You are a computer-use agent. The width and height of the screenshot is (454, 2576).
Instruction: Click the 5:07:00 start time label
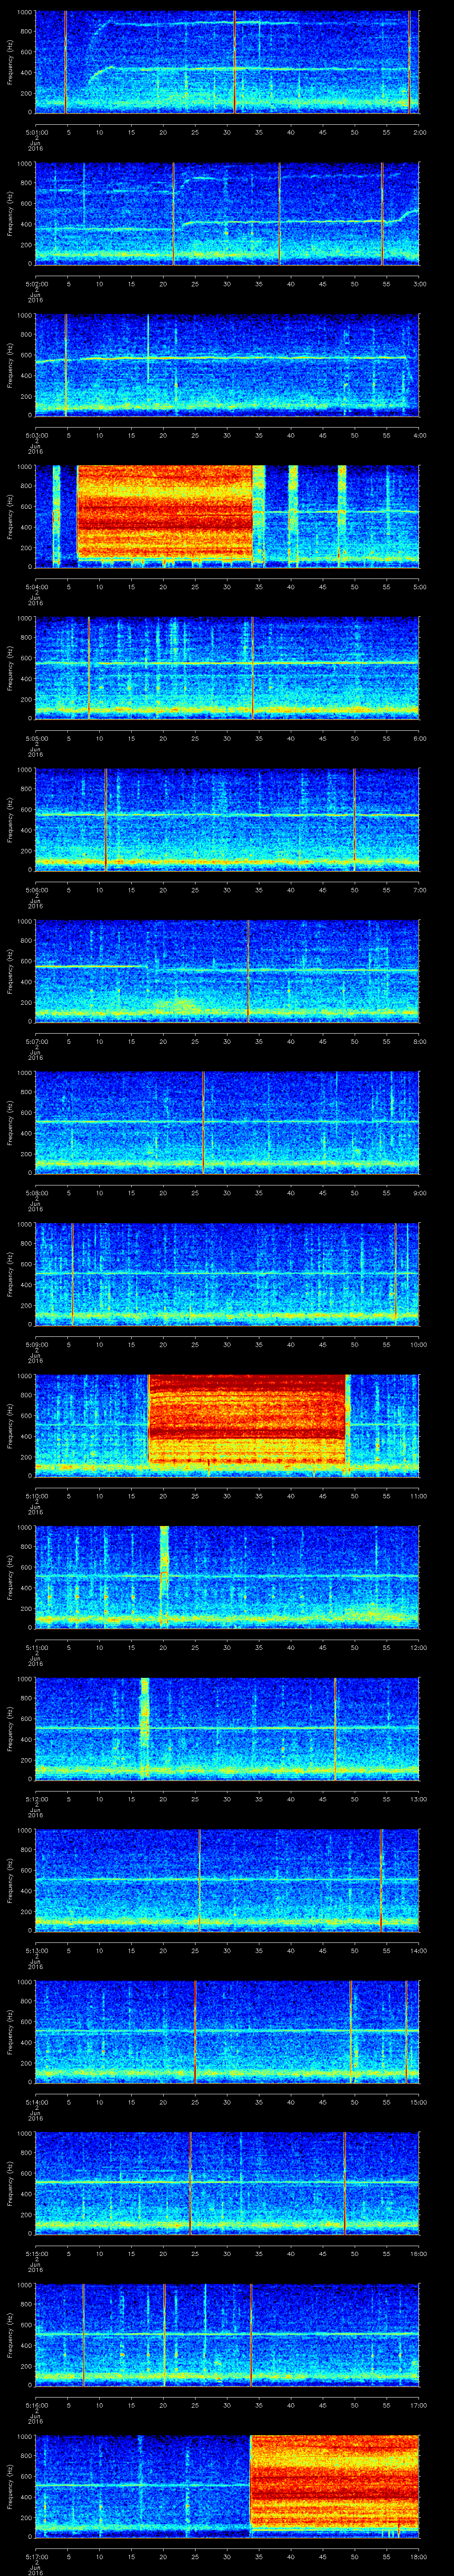[x=37, y=1041]
